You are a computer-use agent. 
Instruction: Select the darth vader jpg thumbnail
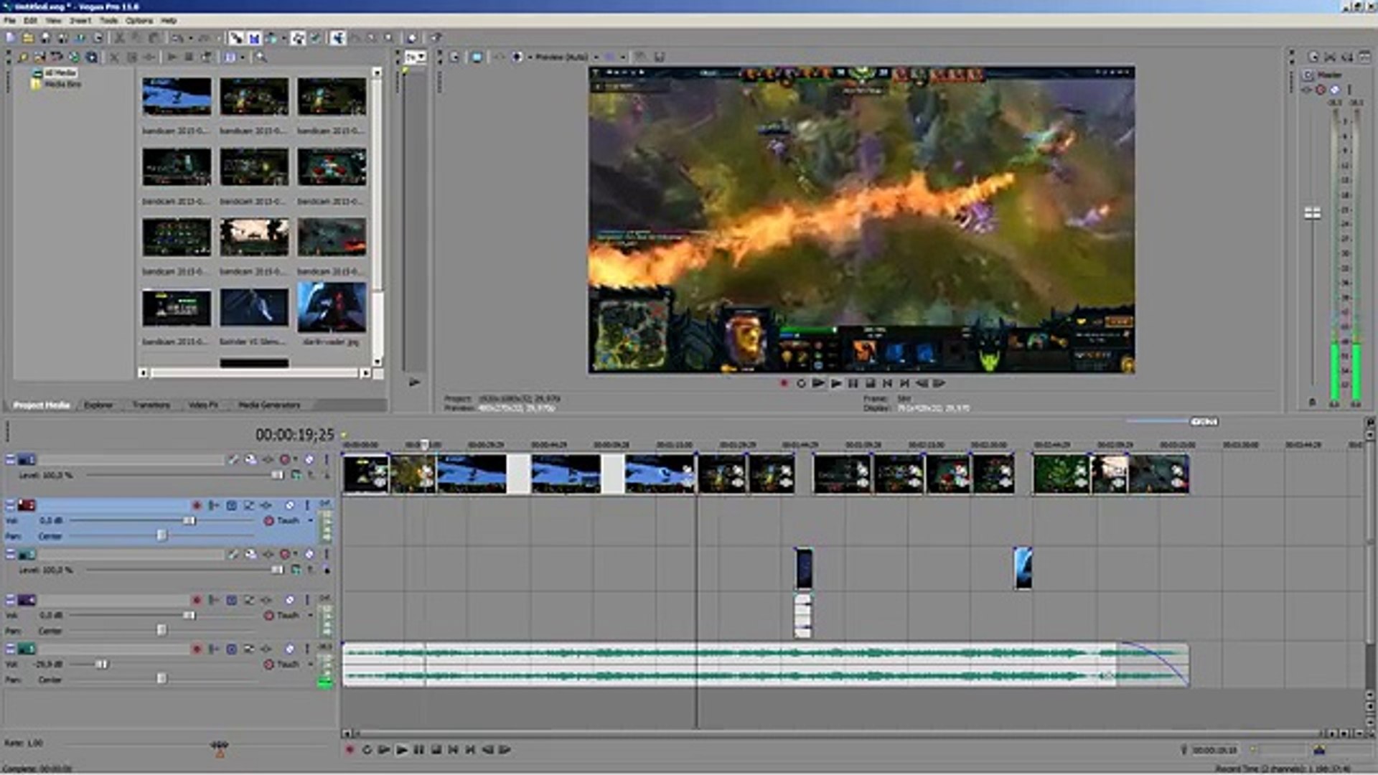(332, 307)
